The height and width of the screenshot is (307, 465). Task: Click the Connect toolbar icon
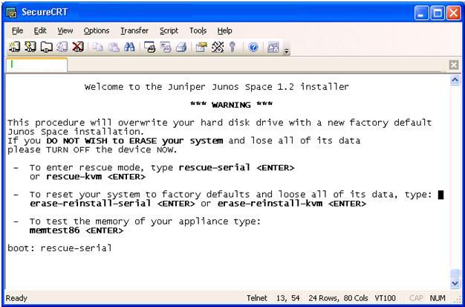tap(10, 46)
